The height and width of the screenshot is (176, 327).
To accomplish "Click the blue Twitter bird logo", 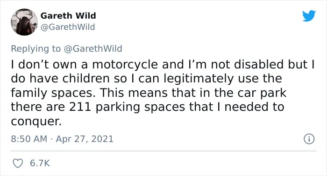I will [309, 16].
